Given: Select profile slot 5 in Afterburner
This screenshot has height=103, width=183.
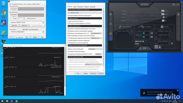Looking at the screenshot, I should [178, 38].
